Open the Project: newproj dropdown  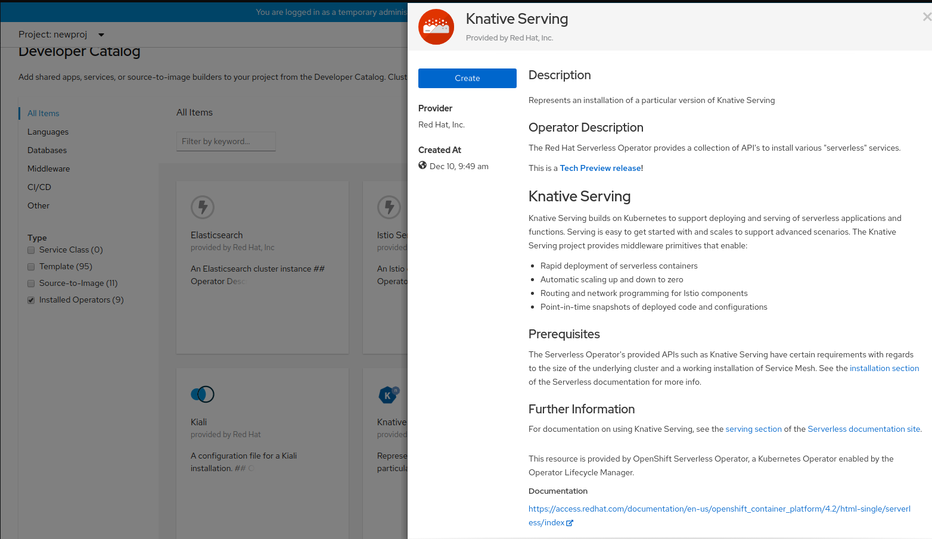(61, 35)
